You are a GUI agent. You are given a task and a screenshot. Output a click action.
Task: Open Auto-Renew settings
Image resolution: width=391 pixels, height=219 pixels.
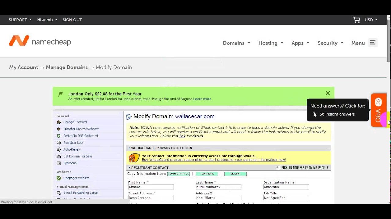pyautogui.click(x=72, y=150)
